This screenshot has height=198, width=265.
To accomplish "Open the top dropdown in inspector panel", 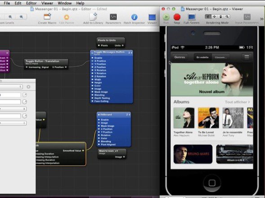I will pyautogui.click(x=11, y=86).
